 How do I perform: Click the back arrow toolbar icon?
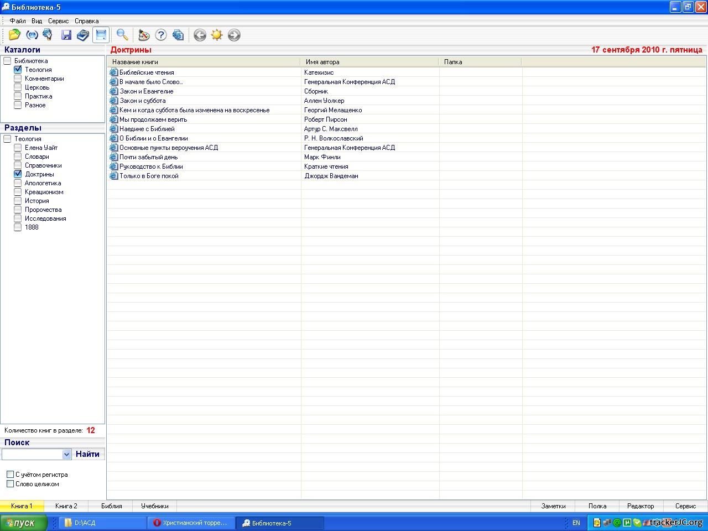tap(200, 35)
